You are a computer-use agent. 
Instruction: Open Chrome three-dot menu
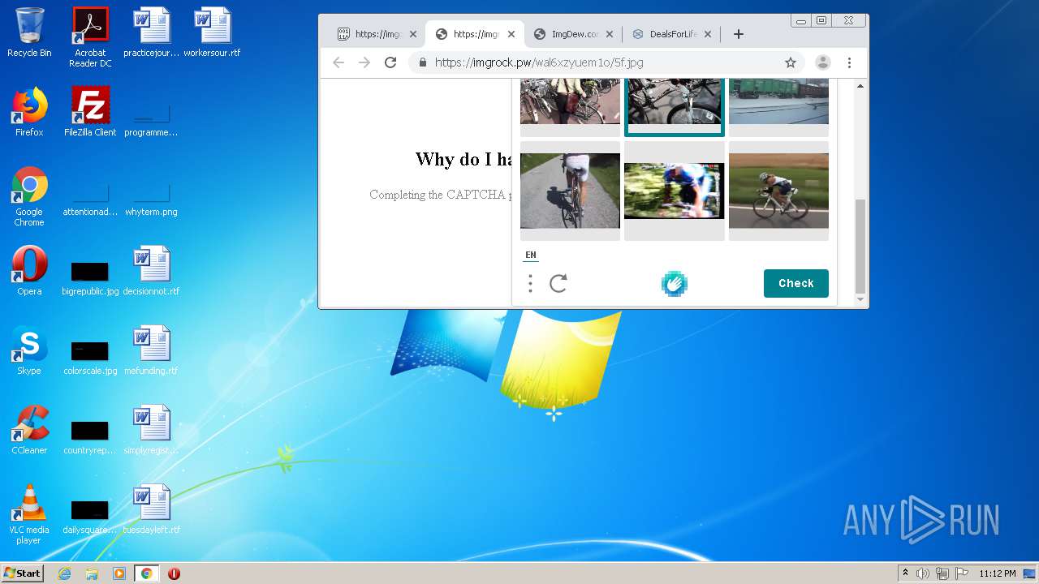pyautogui.click(x=849, y=62)
